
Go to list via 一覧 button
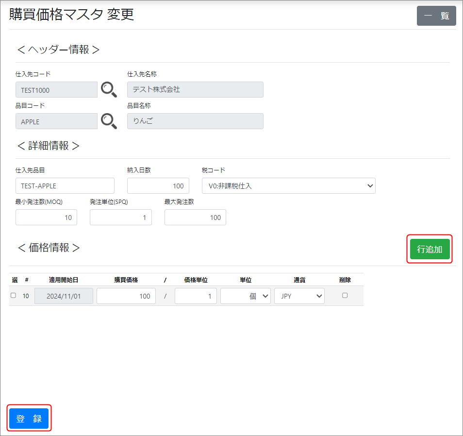point(436,16)
